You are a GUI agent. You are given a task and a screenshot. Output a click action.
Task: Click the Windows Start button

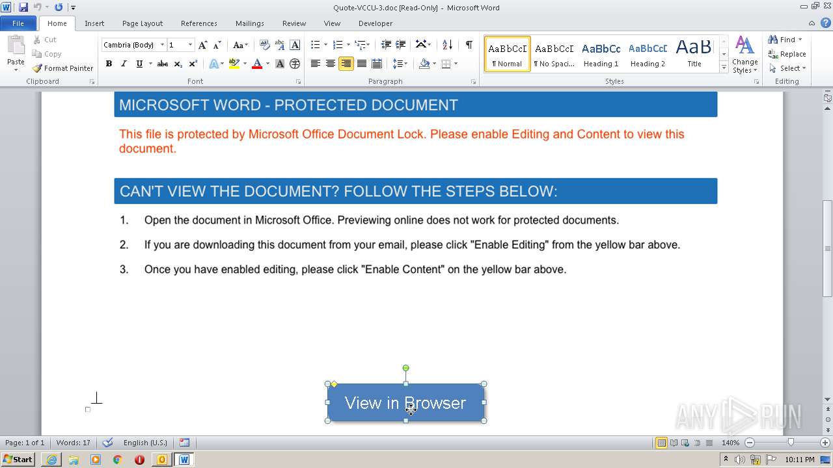click(x=18, y=460)
